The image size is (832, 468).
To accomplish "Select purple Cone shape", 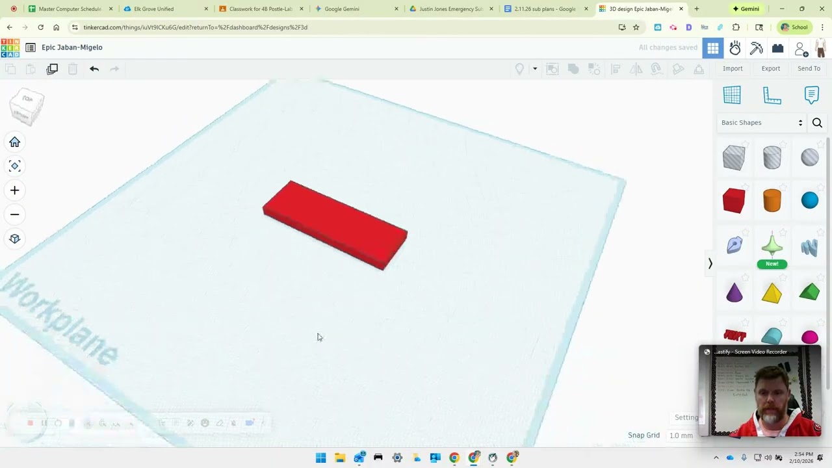I will [734, 292].
